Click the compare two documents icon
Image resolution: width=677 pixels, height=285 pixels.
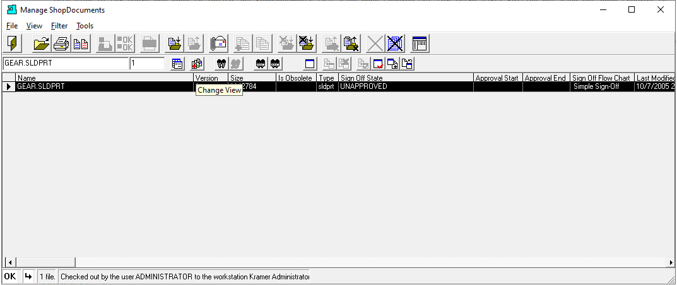coord(81,44)
